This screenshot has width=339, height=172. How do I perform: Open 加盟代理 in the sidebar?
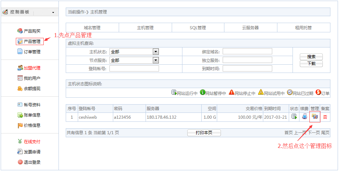[32, 68]
